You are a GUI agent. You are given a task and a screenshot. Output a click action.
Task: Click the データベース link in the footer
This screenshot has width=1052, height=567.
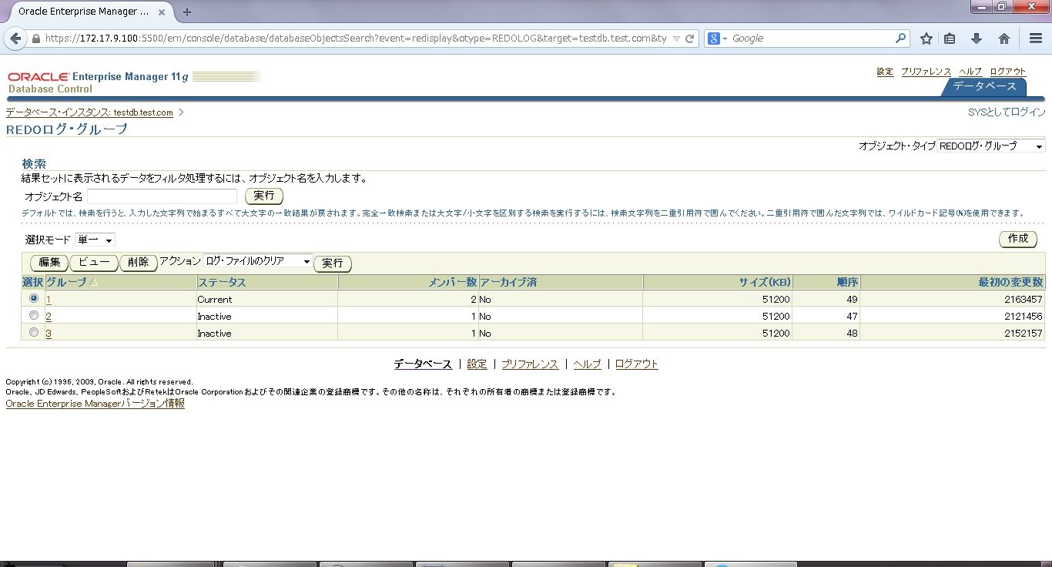coord(423,364)
